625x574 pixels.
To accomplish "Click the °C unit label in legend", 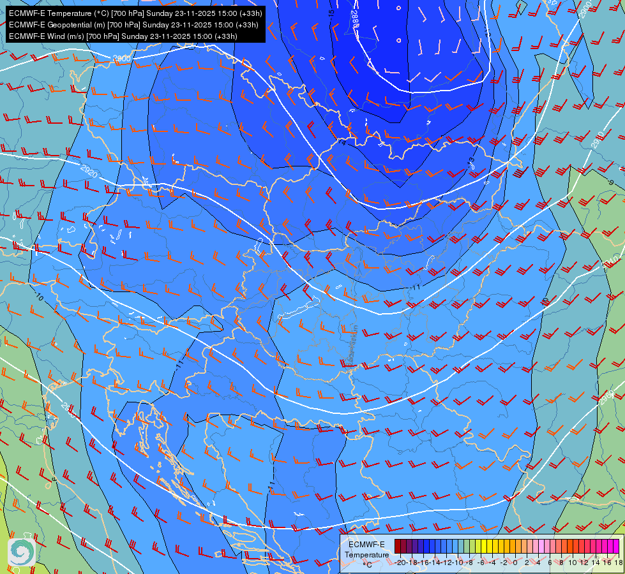I will pyautogui.click(x=368, y=565).
